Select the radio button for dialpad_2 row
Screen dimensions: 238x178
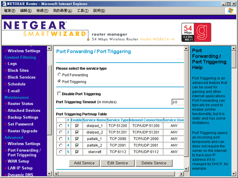point(61,132)
